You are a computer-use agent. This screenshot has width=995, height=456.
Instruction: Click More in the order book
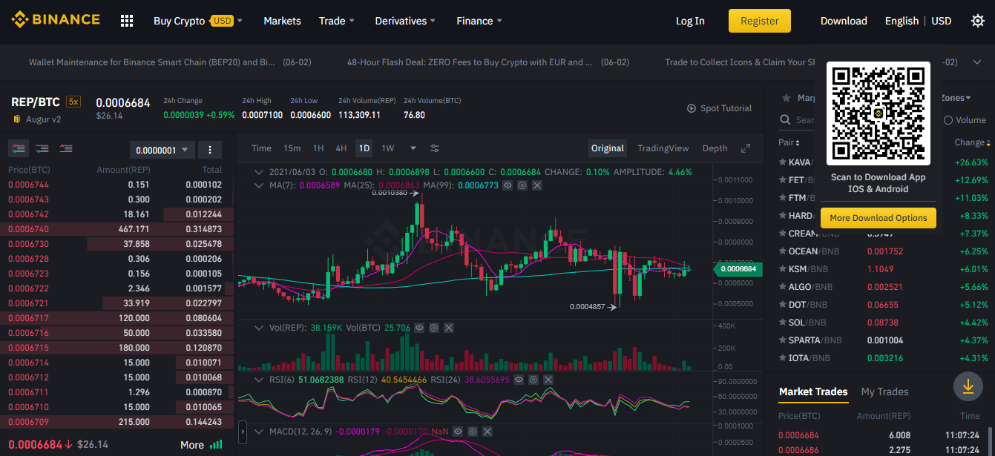[x=192, y=445]
